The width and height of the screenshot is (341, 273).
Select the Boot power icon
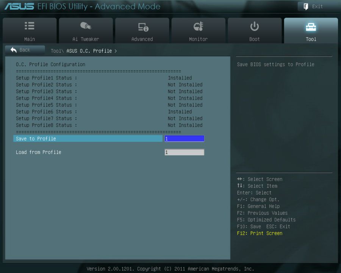[x=254, y=26]
